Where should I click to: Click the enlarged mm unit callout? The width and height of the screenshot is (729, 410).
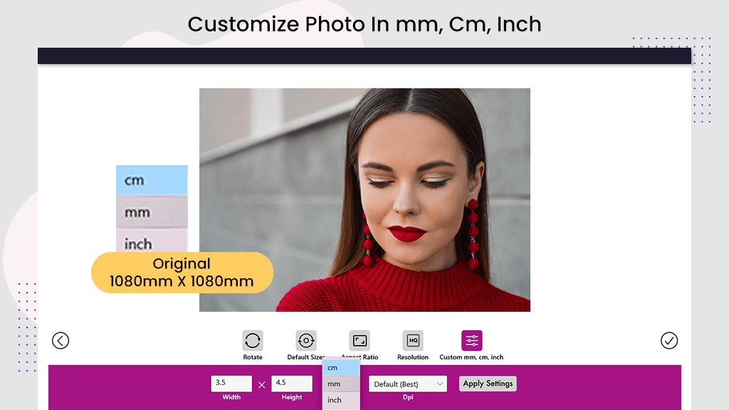coord(152,212)
